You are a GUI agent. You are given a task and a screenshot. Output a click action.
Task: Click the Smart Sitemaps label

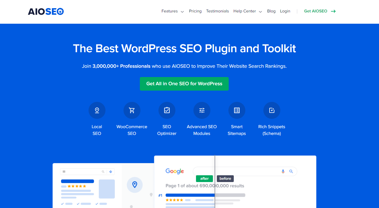point(237,130)
